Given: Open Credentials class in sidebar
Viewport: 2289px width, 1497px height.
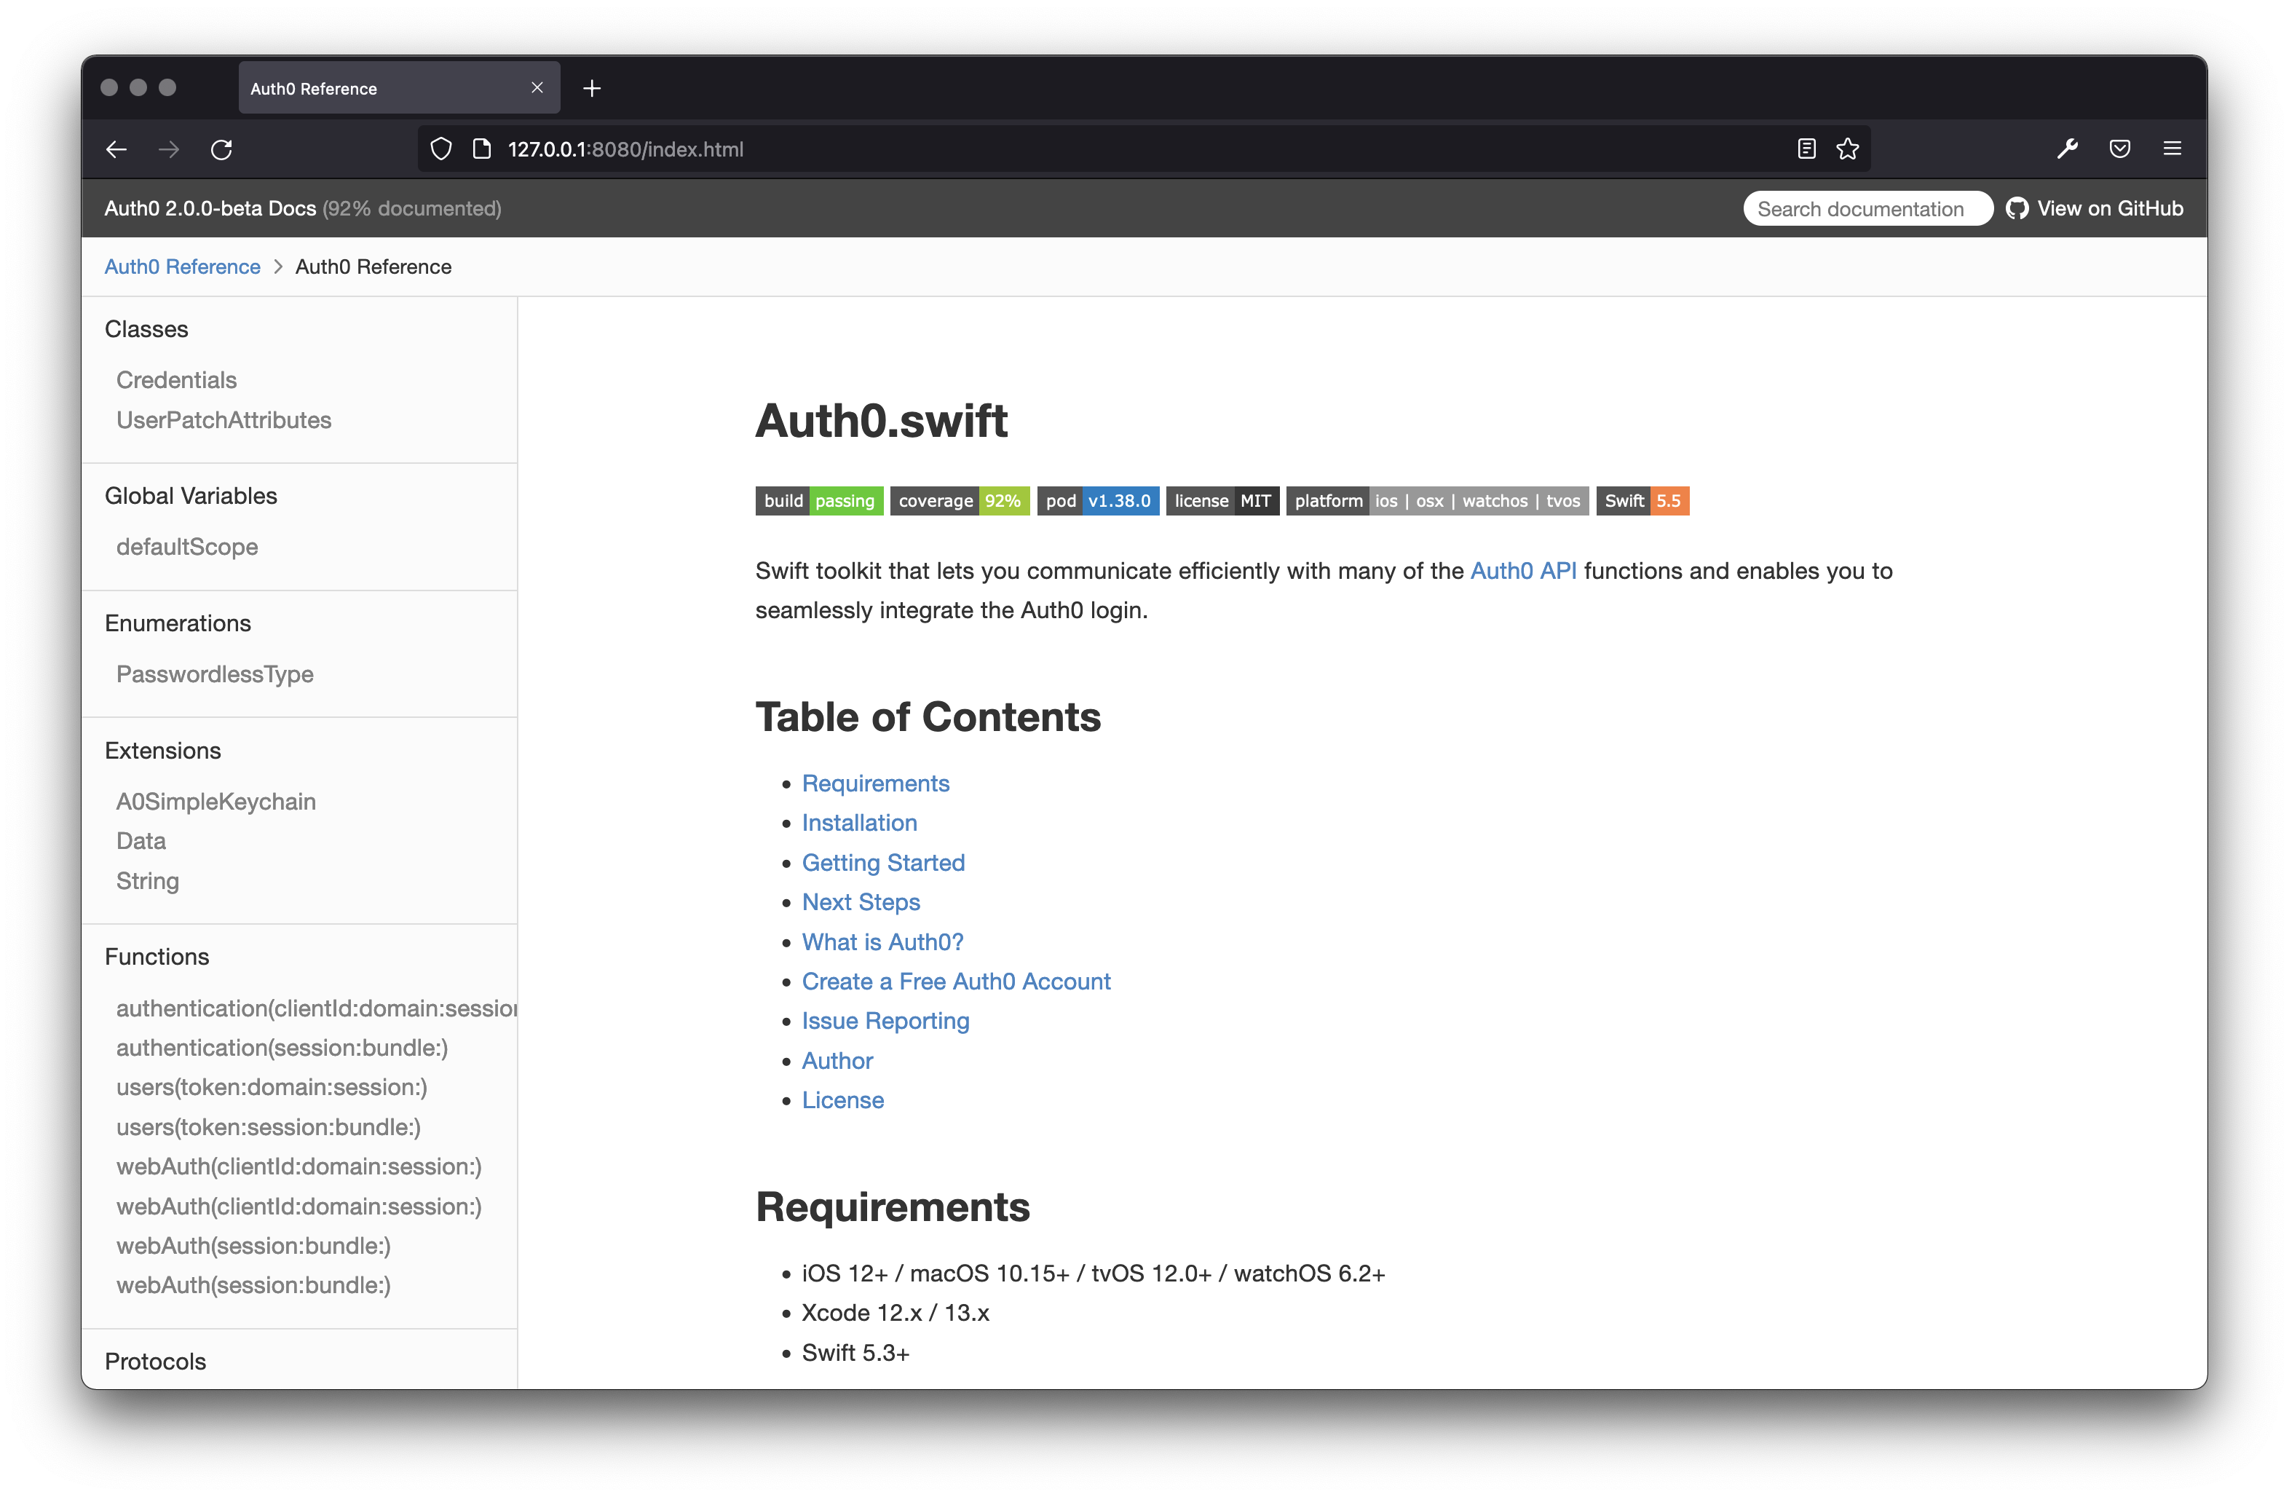Looking at the screenshot, I should (x=176, y=380).
